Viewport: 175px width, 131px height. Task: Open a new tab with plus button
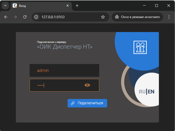pos(77,6)
